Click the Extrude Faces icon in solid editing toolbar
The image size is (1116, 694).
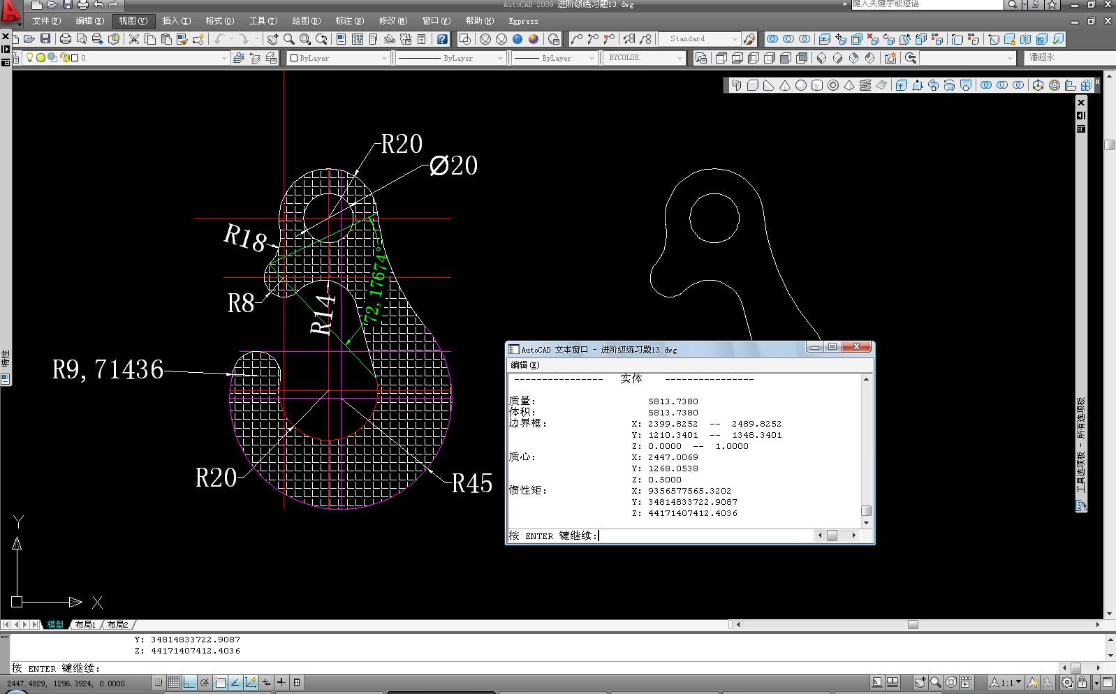click(825, 39)
